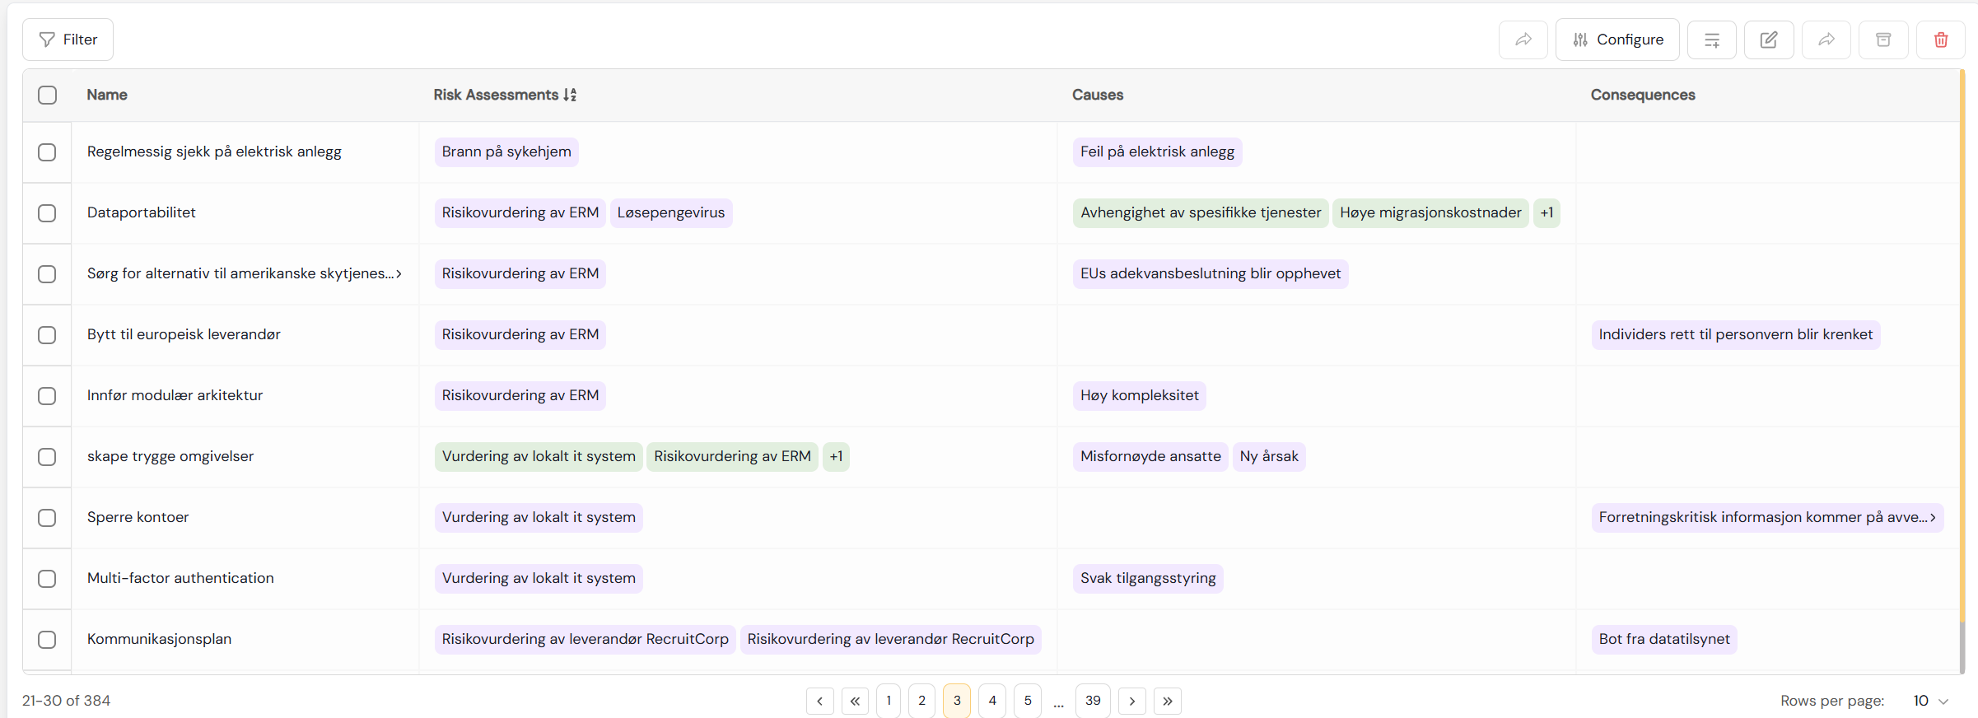Go to page 4 in pagination
Image resolution: width=1978 pixels, height=718 pixels.
pos(991,701)
